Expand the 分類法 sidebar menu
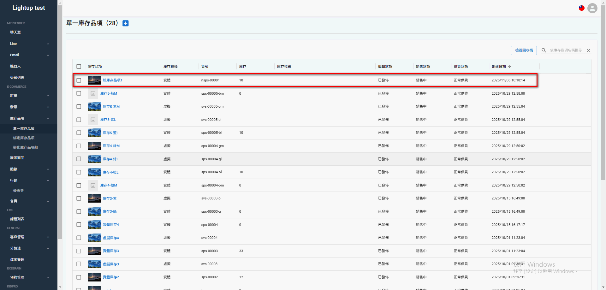 29,248
